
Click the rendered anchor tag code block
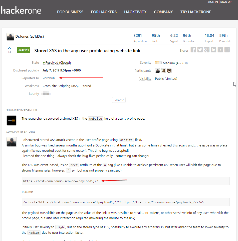pyautogui.click(x=126, y=202)
